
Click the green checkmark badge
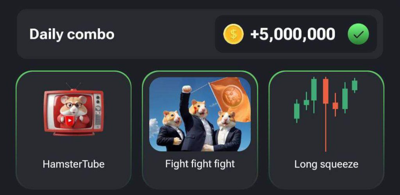coord(358,34)
